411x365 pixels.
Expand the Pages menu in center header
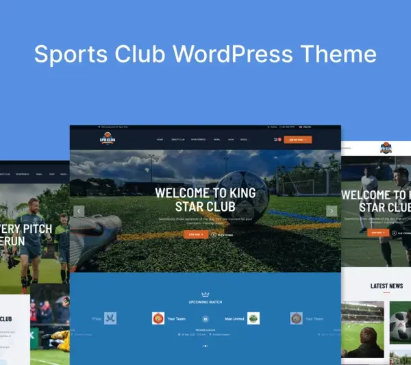tap(244, 140)
